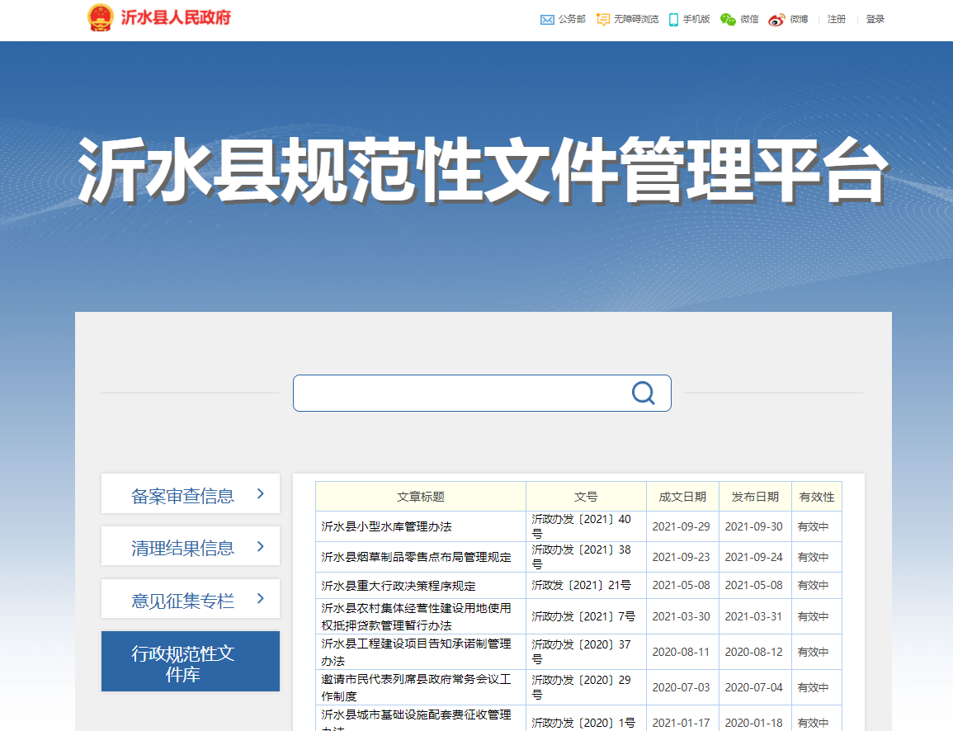
Task: Click the 注册 register link
Action: click(x=837, y=19)
